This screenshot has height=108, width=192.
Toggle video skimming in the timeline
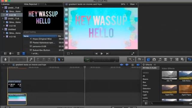121,65
